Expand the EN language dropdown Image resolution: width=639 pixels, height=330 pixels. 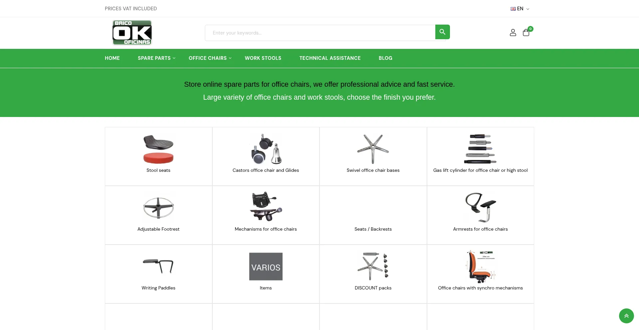(x=520, y=9)
